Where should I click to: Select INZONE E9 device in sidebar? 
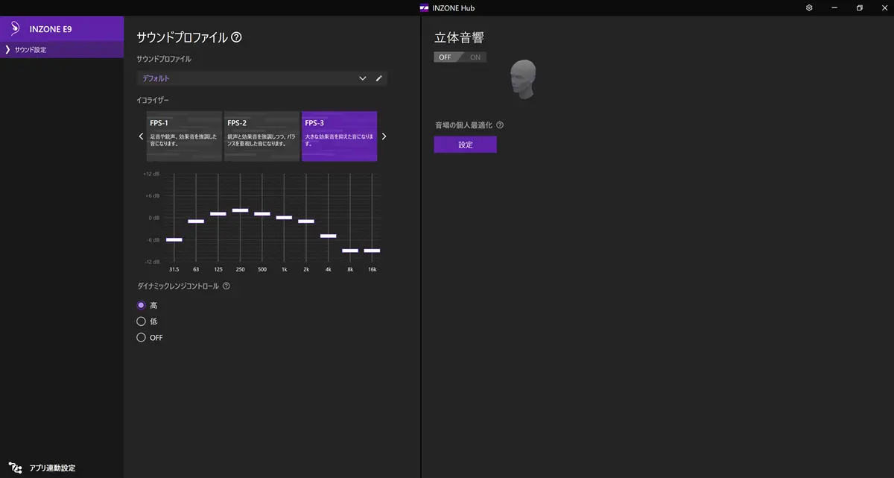pos(62,29)
